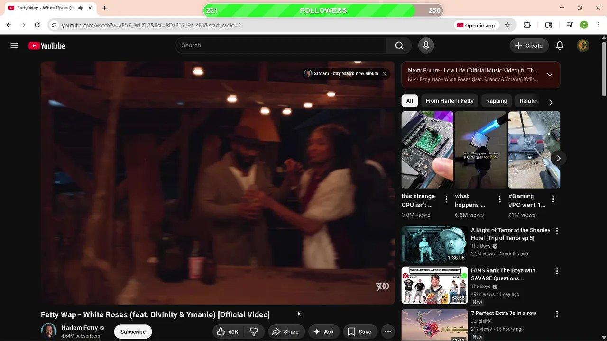This screenshot has height=341, width=607.
Task: Click the JunglePK channel name
Action: point(480,321)
